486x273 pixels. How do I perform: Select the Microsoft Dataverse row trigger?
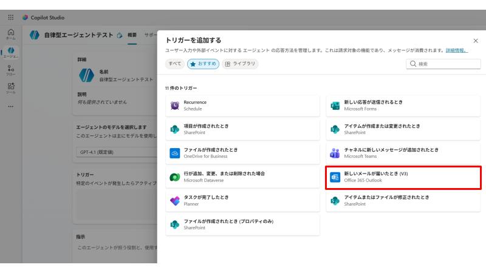point(242,177)
